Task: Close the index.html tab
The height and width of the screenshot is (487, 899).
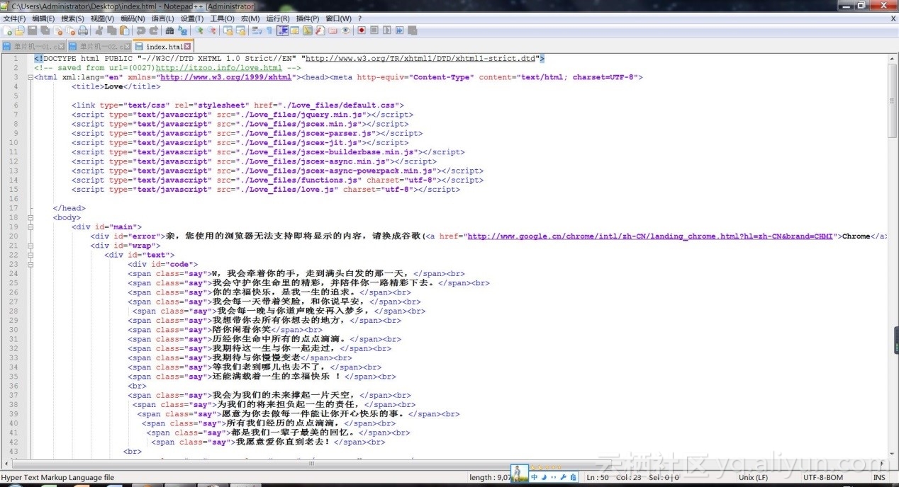Action: click(x=188, y=46)
